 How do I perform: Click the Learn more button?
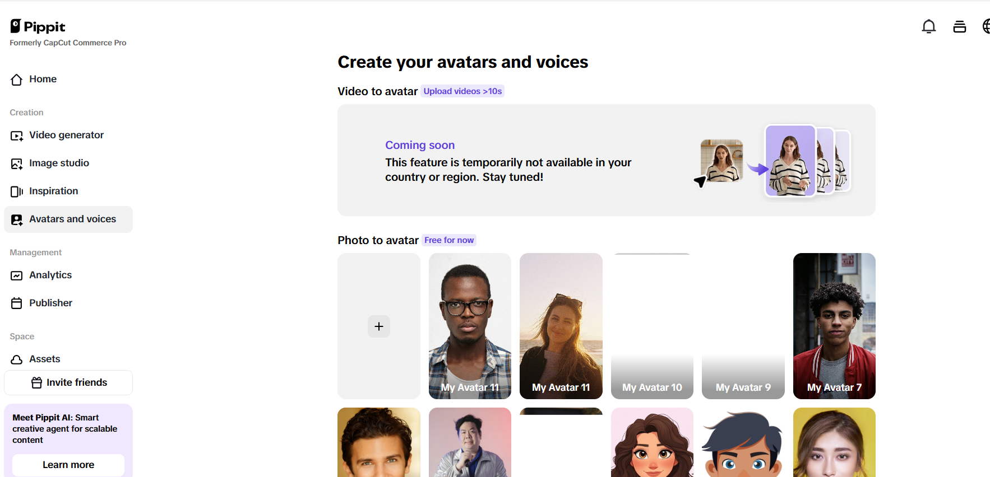(x=68, y=465)
